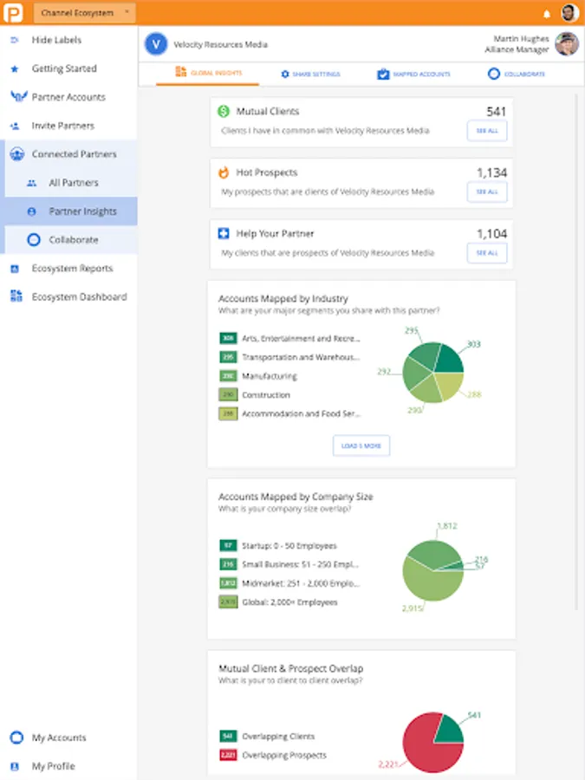The height and width of the screenshot is (780, 585).
Task: See all Hot Prospects
Action: click(x=486, y=192)
